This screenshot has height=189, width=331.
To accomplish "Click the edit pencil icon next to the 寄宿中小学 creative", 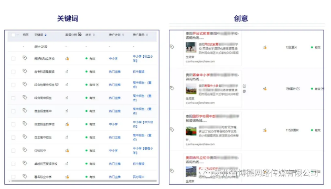I will 244,86.
